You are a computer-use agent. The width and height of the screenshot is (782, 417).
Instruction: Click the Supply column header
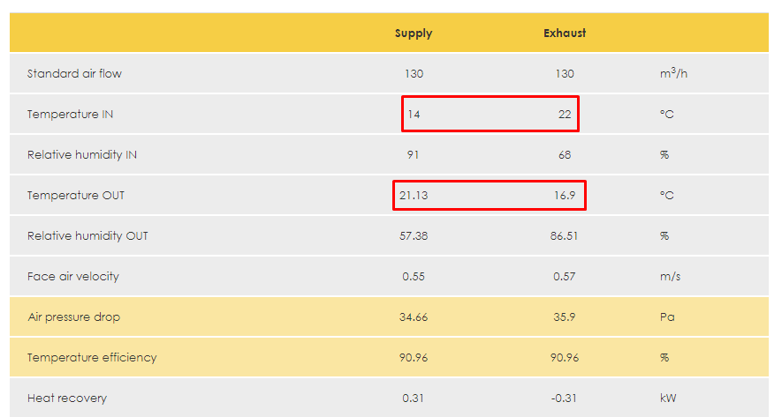tap(413, 34)
